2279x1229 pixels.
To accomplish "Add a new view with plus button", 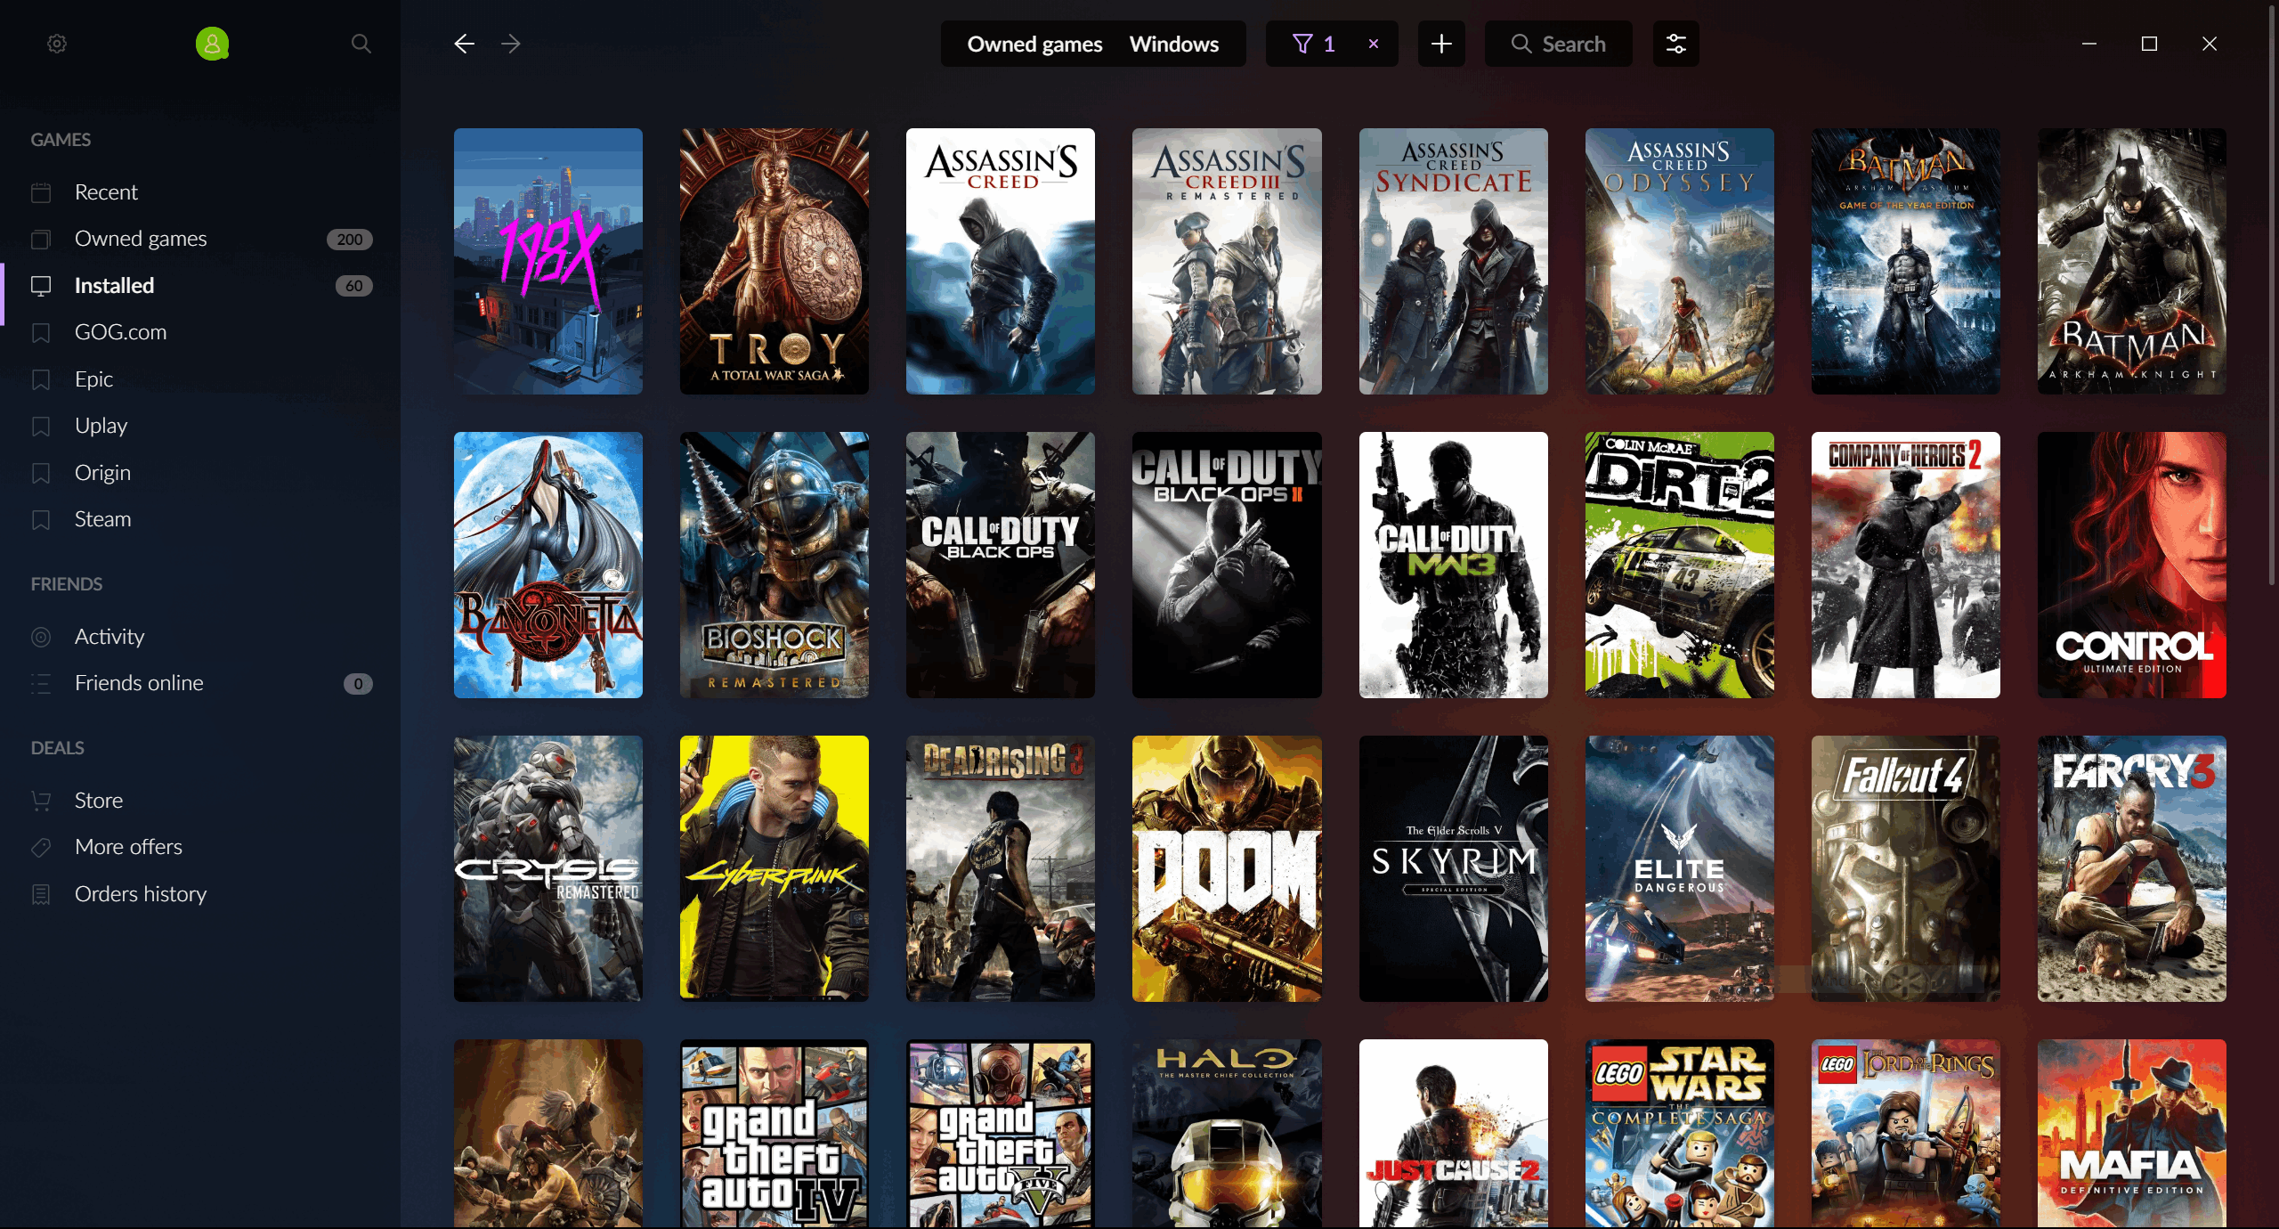I will 1441,44.
